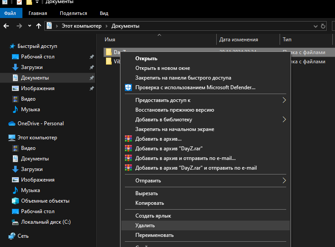Sort by Тип column header
Screen dimensions: 335x247
(287, 40)
